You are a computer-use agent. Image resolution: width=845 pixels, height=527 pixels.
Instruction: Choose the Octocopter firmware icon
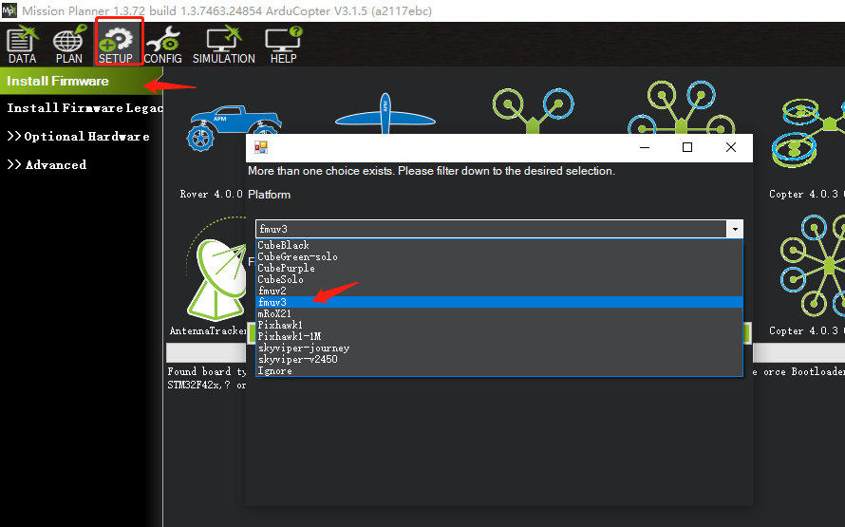coord(813,266)
